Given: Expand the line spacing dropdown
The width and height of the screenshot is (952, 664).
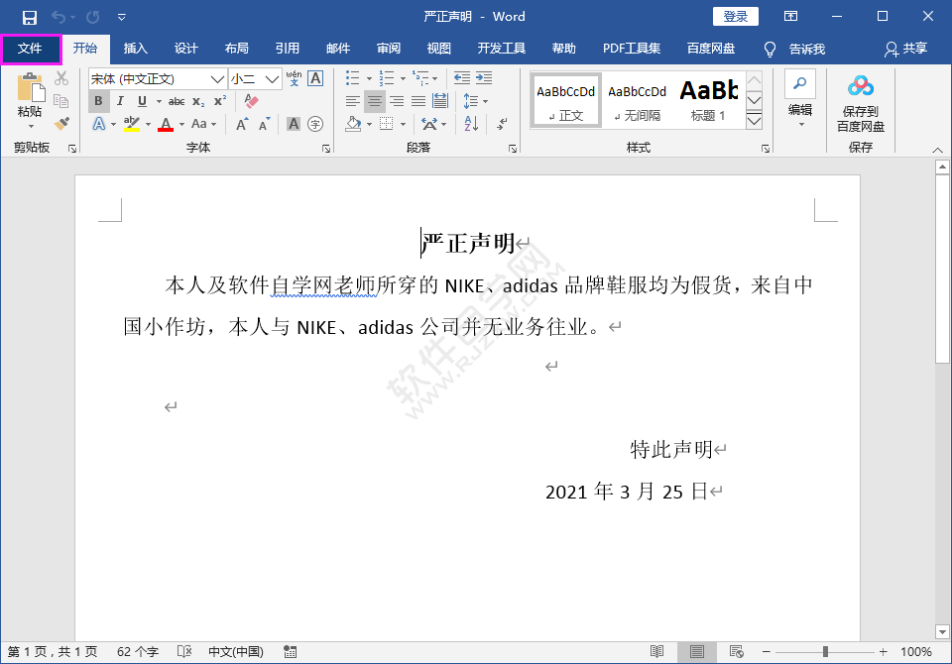Looking at the screenshot, I should [x=486, y=101].
